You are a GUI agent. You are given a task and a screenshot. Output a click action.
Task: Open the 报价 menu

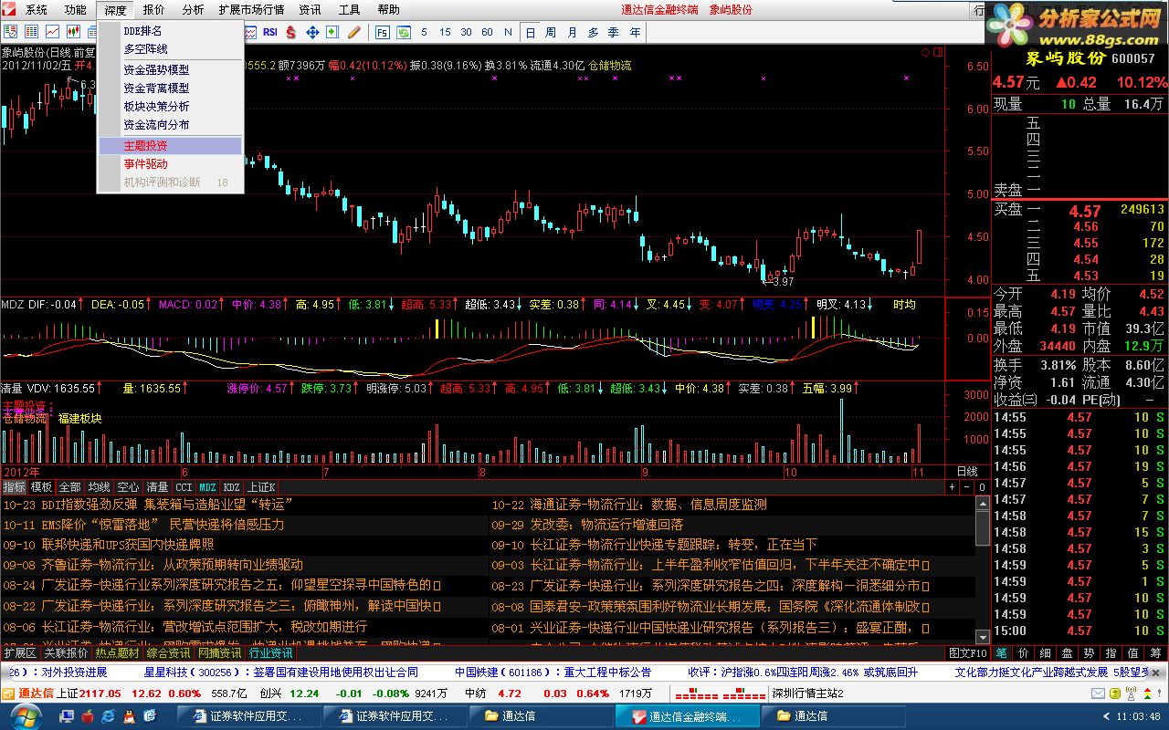click(154, 10)
